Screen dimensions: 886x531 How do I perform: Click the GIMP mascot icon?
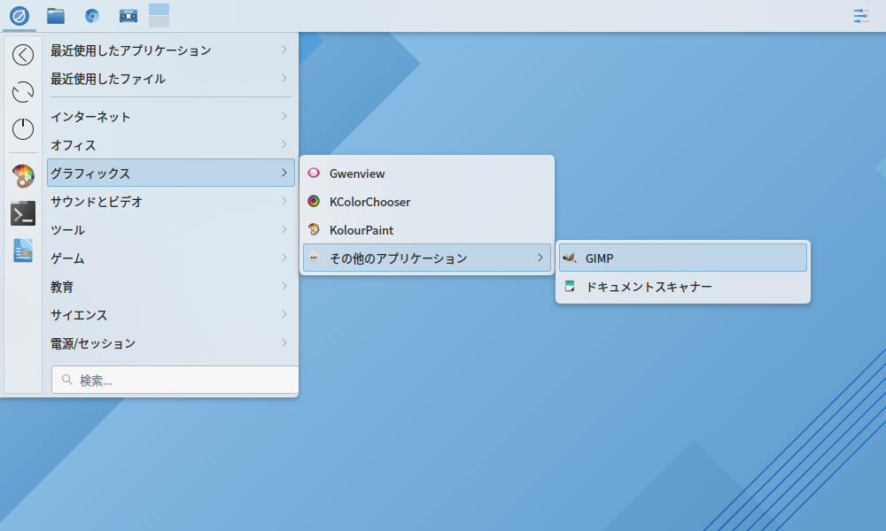coord(570,258)
